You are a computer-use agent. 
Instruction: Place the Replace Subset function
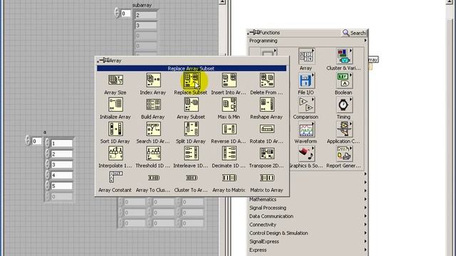click(x=191, y=80)
